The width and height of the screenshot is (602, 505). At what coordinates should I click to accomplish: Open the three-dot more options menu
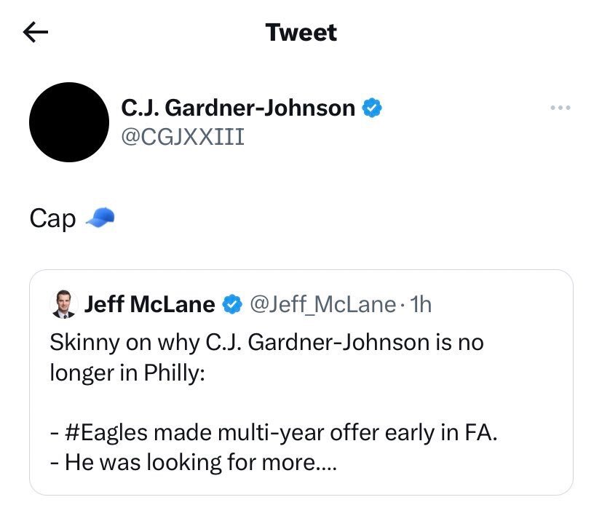click(561, 108)
